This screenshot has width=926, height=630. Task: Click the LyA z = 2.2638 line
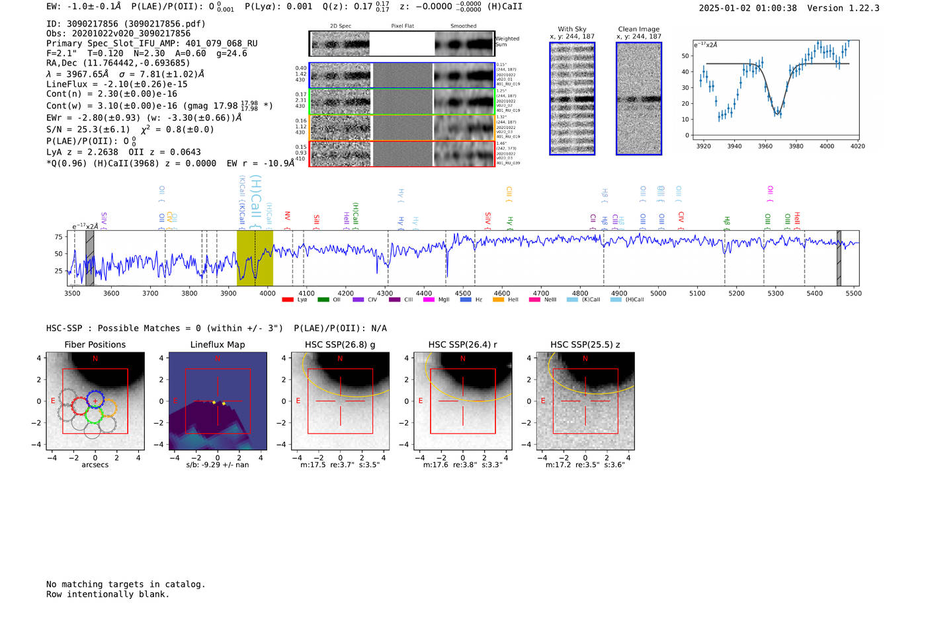114,152
